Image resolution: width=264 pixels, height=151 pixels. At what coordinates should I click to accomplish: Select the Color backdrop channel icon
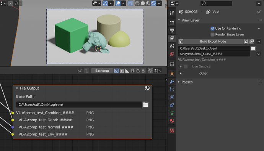122,71
